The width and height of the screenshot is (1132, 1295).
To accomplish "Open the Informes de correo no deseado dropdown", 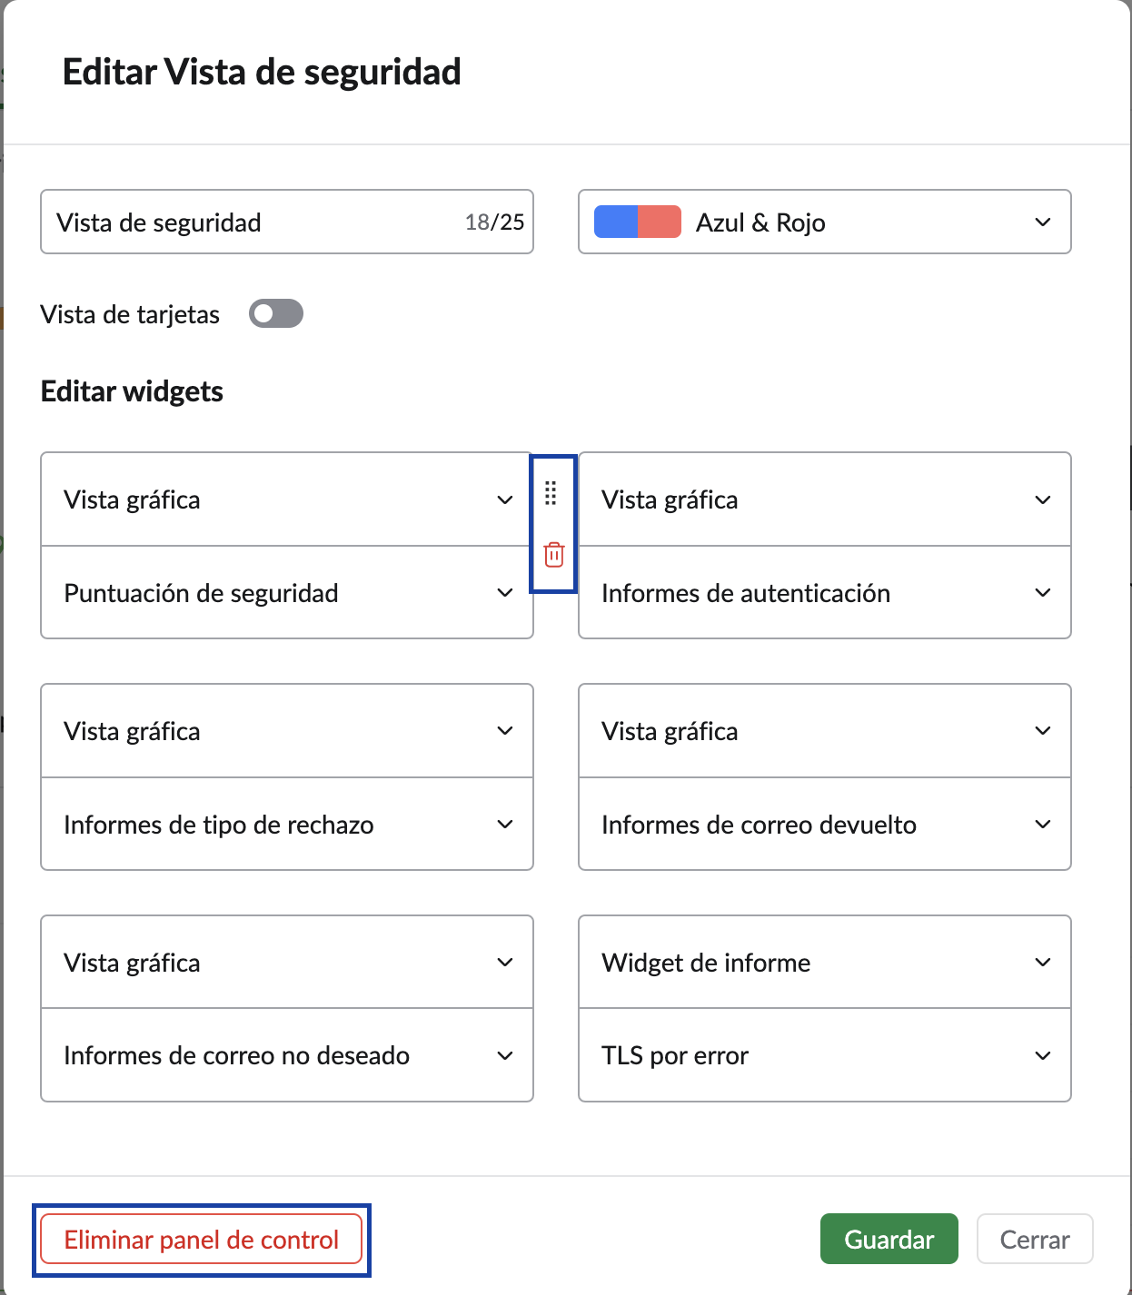I will 506,1055.
